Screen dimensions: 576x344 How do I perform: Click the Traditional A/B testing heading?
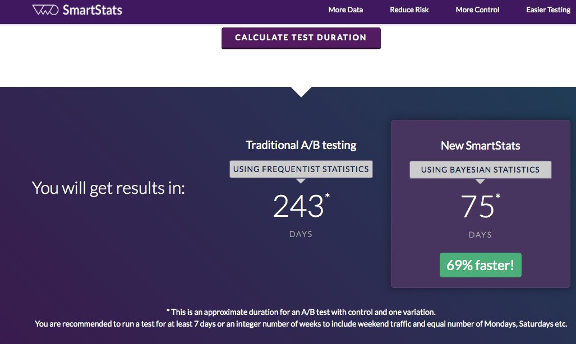click(301, 145)
